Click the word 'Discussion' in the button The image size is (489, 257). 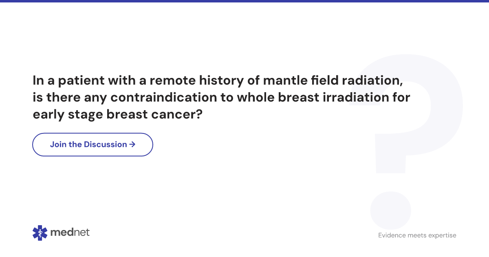[106, 144]
